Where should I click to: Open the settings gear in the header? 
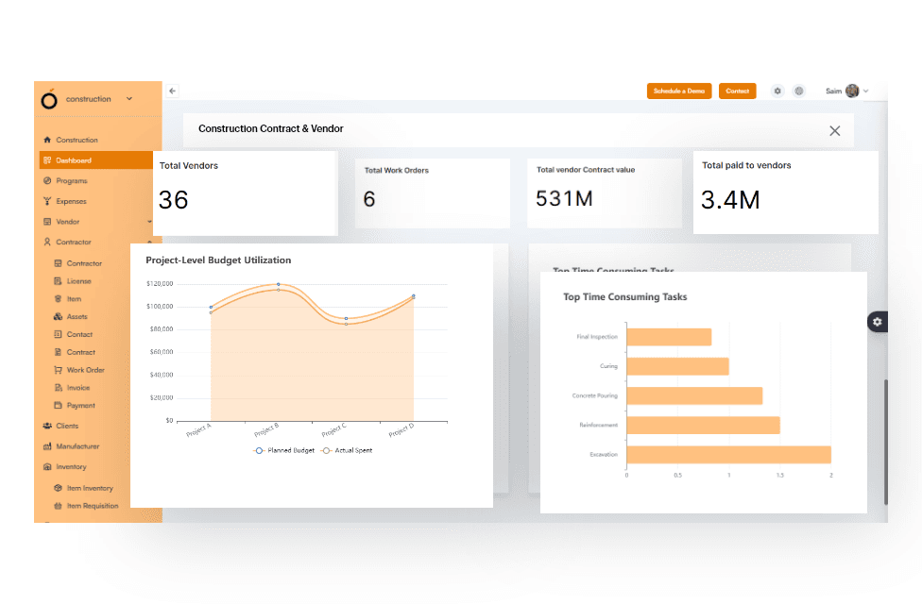(777, 91)
